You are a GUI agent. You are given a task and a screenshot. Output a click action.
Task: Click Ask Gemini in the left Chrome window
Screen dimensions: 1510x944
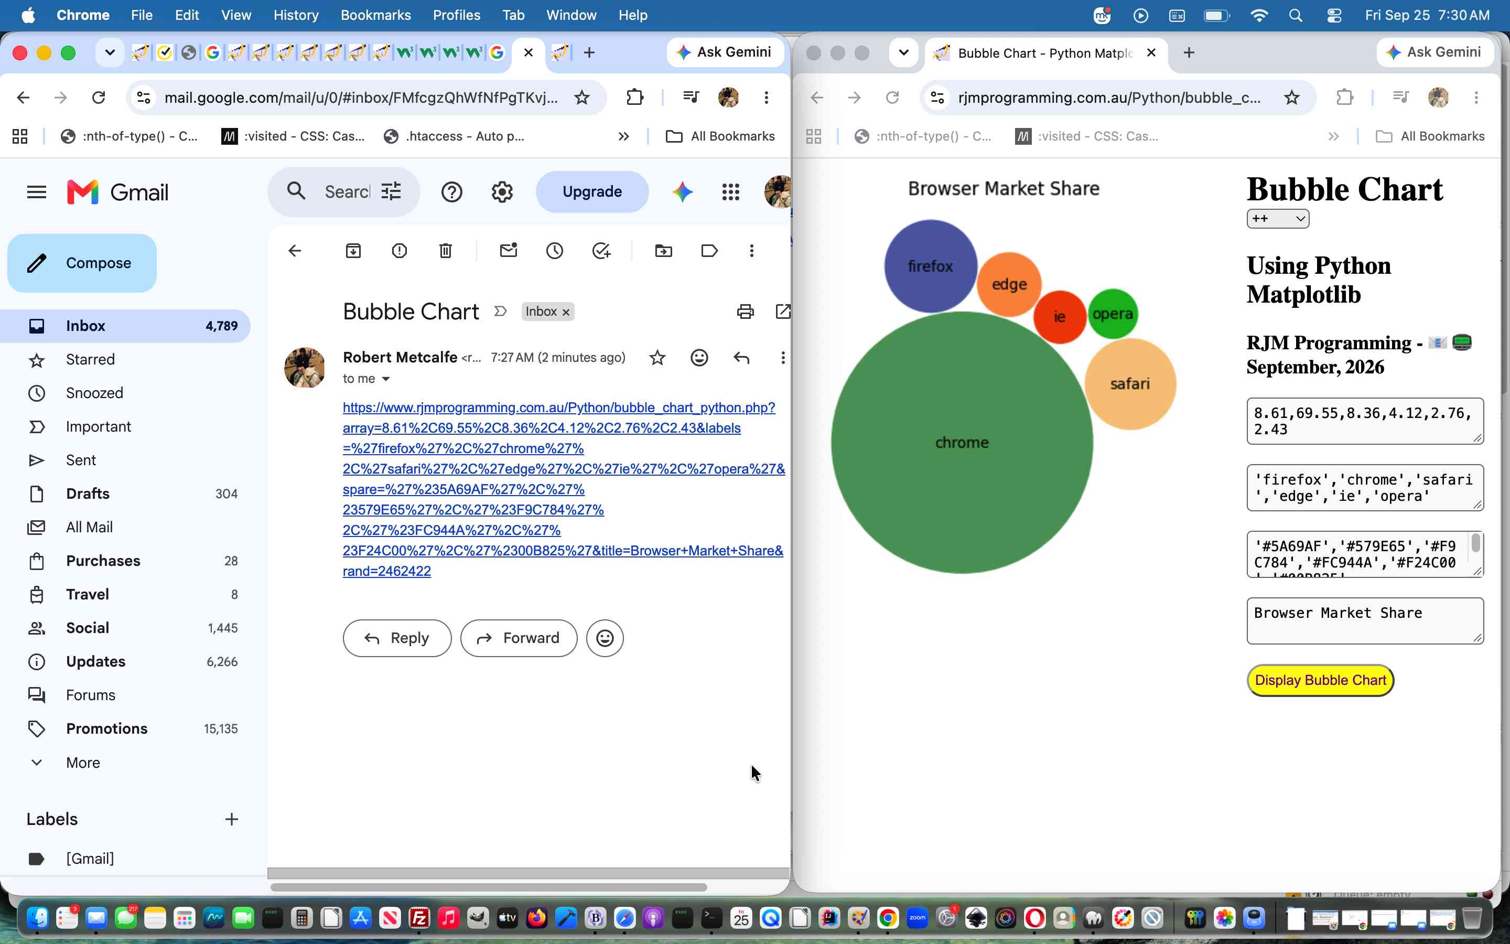[x=725, y=52]
